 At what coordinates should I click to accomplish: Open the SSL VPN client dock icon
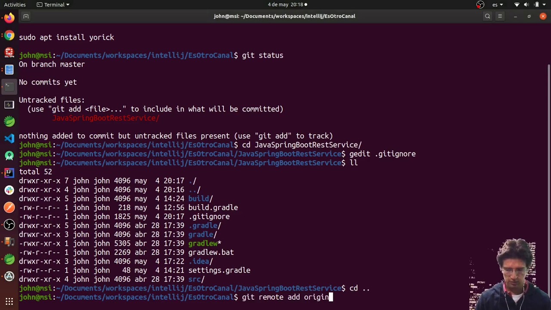[x=9, y=53]
